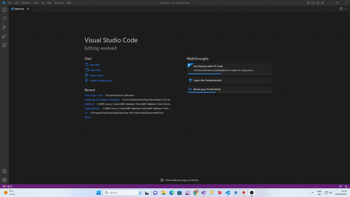This screenshot has width=350, height=197.
Task: Open the Explorer view in activity bar
Action: pos(4,10)
